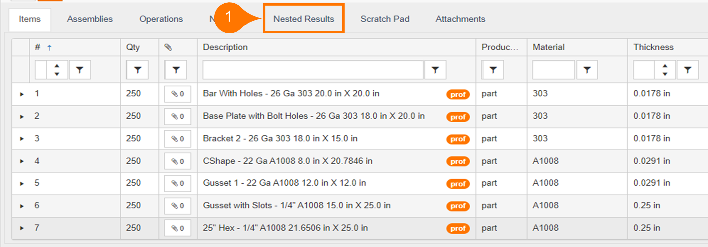Click the Qty column filter icon
This screenshot has height=247, width=708.
(x=137, y=70)
